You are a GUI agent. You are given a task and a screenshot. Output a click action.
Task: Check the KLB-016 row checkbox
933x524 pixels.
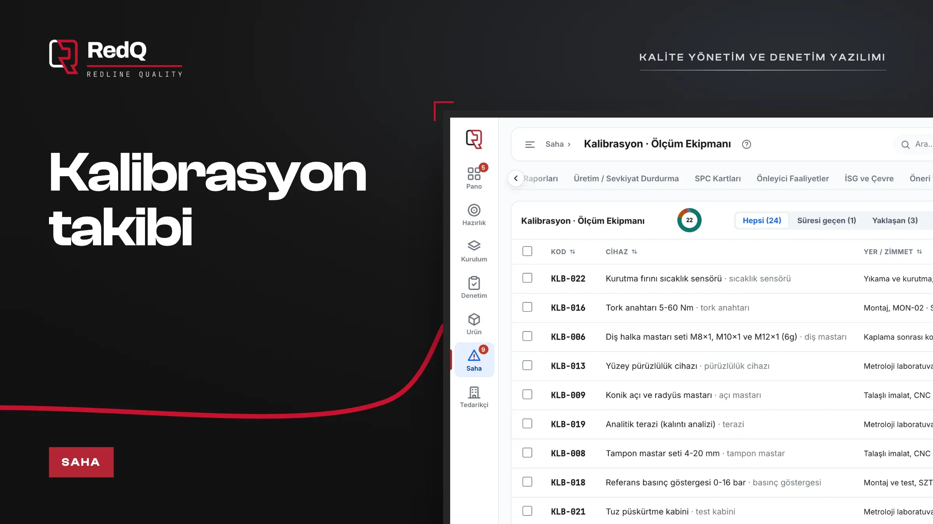(x=527, y=307)
